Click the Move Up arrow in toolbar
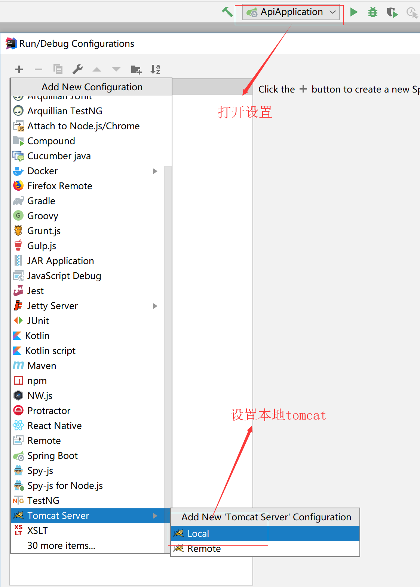420x587 pixels. tap(97, 69)
